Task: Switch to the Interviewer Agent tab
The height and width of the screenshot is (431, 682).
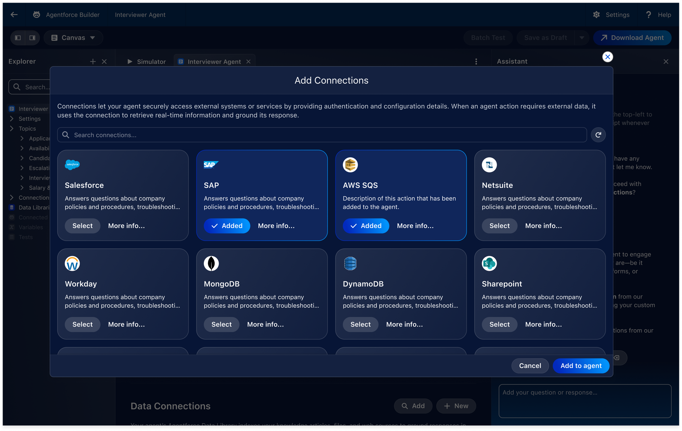Action: click(x=214, y=61)
